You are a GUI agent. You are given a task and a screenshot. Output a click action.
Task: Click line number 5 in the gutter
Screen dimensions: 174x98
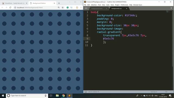[x=87, y=25]
